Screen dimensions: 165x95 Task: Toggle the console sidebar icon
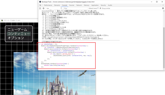(x=40, y=8)
